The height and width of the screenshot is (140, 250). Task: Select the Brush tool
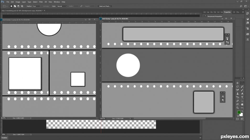point(242,90)
